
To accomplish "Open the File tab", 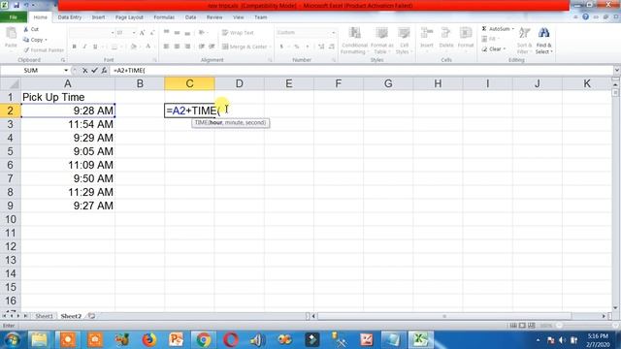I will coord(13,17).
